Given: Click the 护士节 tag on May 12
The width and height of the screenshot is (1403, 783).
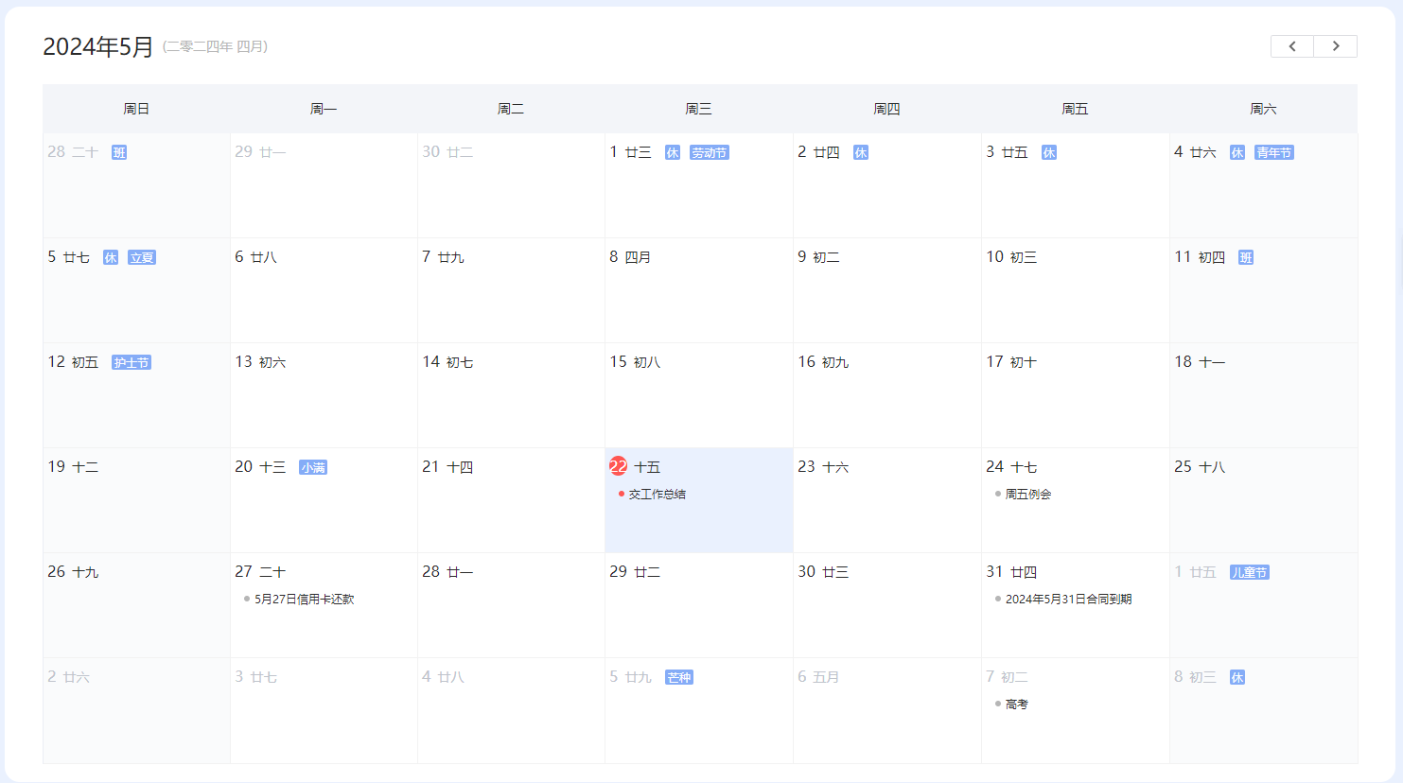Looking at the screenshot, I should 132,362.
